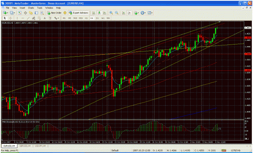
Task: Switch to MN monthly timeframe
Action: (108, 18)
